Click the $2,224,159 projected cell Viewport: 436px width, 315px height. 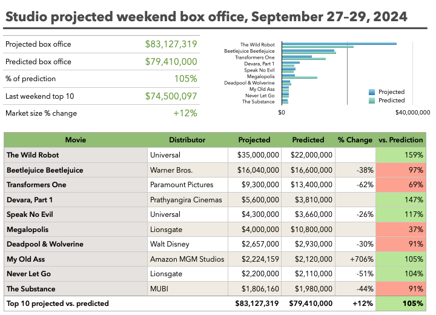[255, 259]
